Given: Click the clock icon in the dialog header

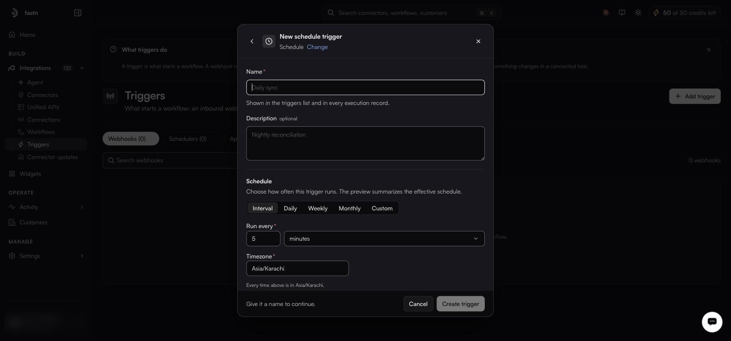Looking at the screenshot, I should tap(269, 42).
